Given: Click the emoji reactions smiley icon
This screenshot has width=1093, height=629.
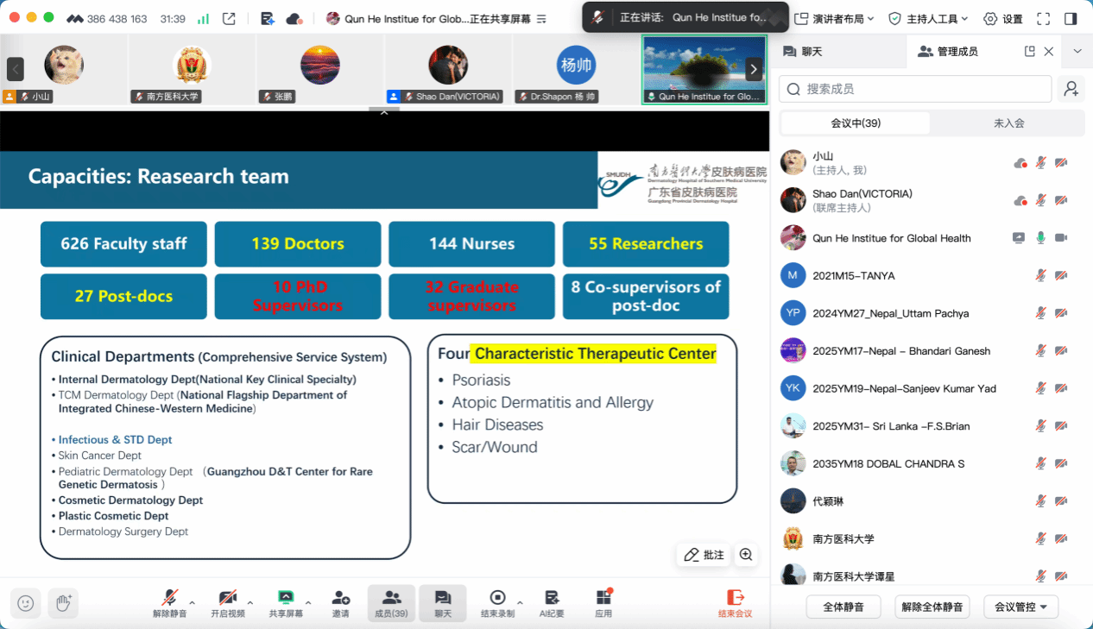Looking at the screenshot, I should pyautogui.click(x=26, y=603).
